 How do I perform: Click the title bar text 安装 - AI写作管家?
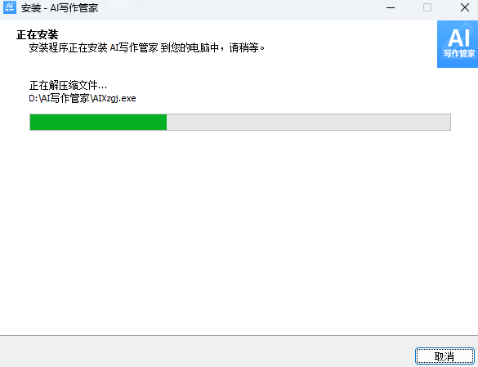60,8
